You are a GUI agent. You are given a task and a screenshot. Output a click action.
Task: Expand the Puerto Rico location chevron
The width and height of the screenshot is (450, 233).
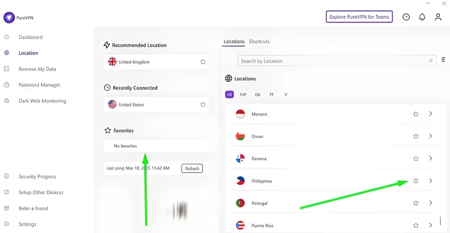430,225
